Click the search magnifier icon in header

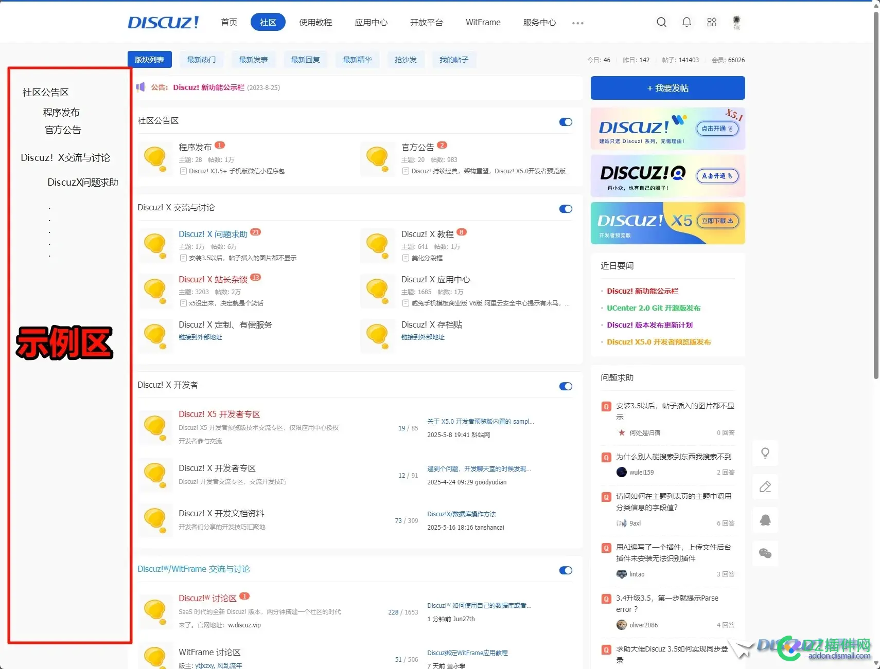click(x=661, y=22)
